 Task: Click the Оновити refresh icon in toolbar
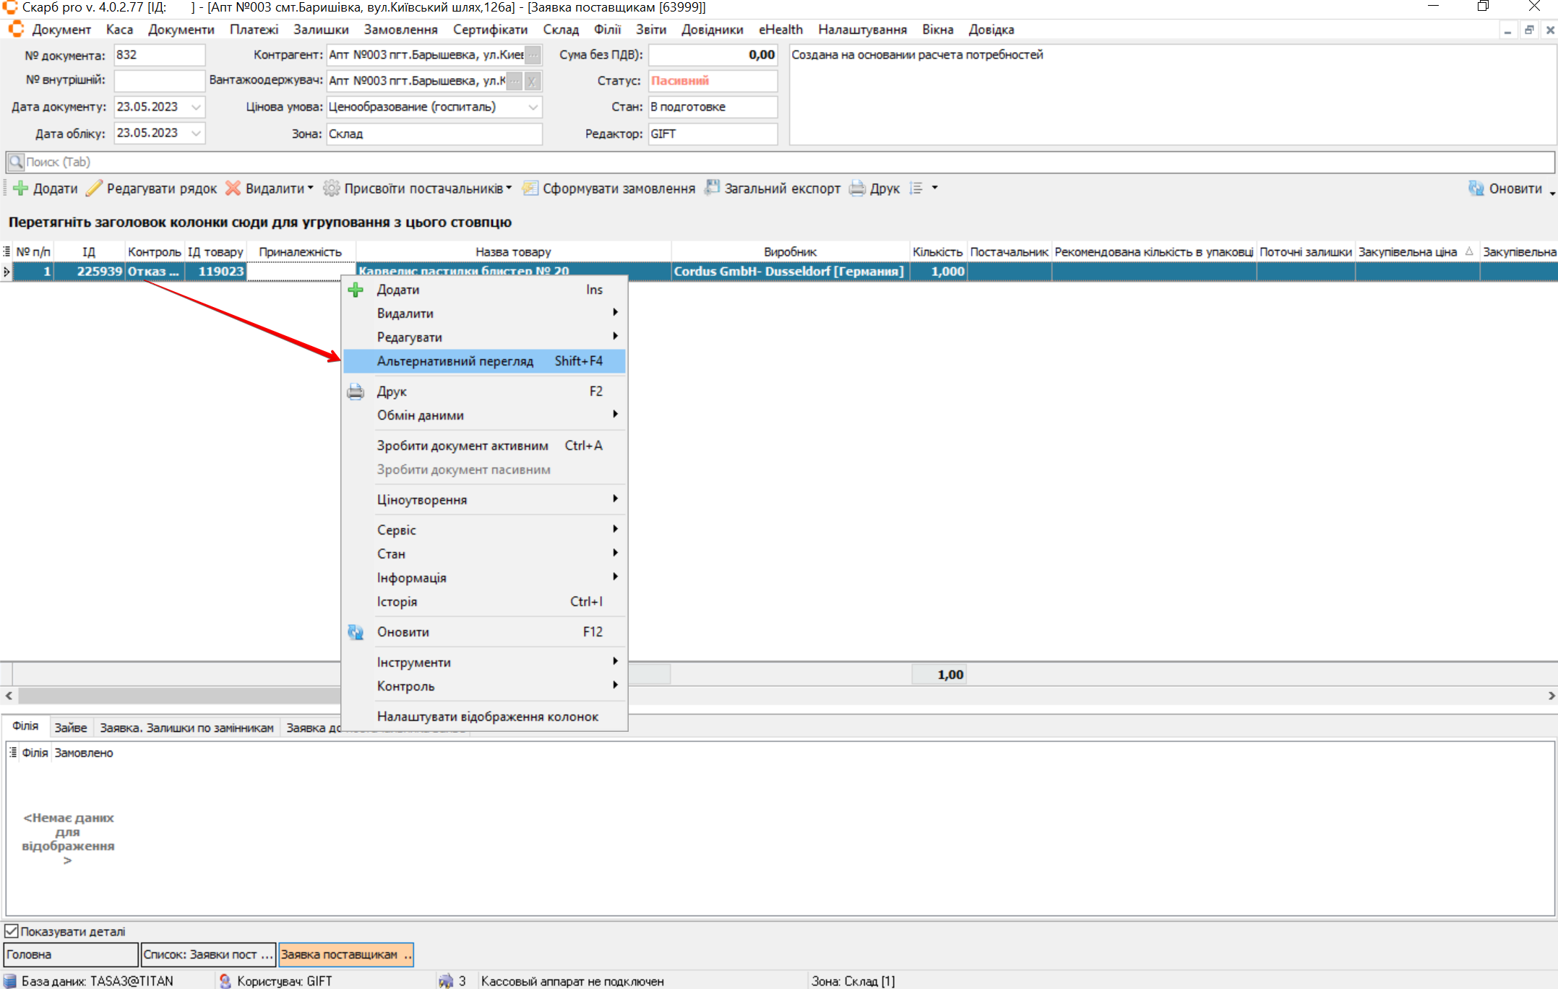point(1476,189)
